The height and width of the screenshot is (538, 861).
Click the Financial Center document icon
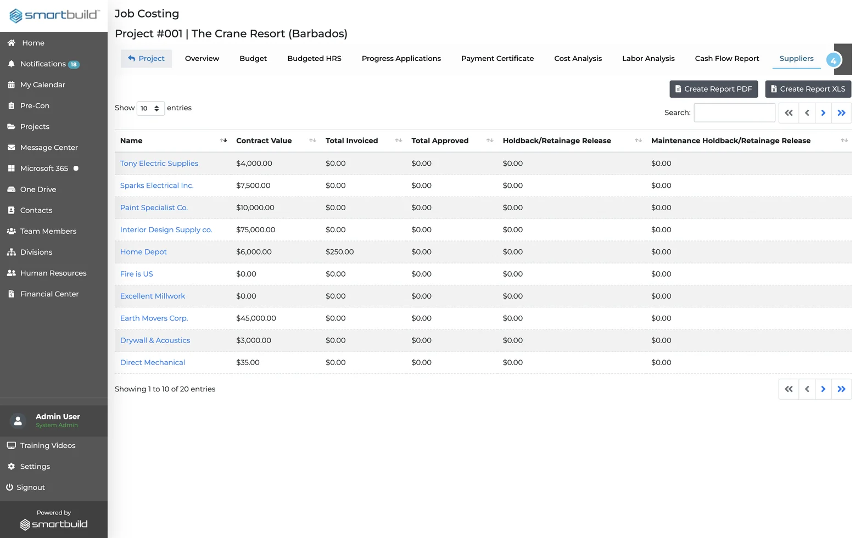[x=11, y=294]
